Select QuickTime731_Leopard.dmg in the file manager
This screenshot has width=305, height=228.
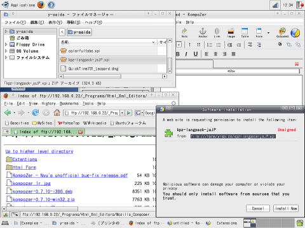[93, 68]
